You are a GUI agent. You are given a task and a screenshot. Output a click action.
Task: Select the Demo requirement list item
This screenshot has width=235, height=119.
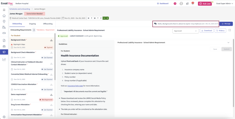tap(28, 95)
